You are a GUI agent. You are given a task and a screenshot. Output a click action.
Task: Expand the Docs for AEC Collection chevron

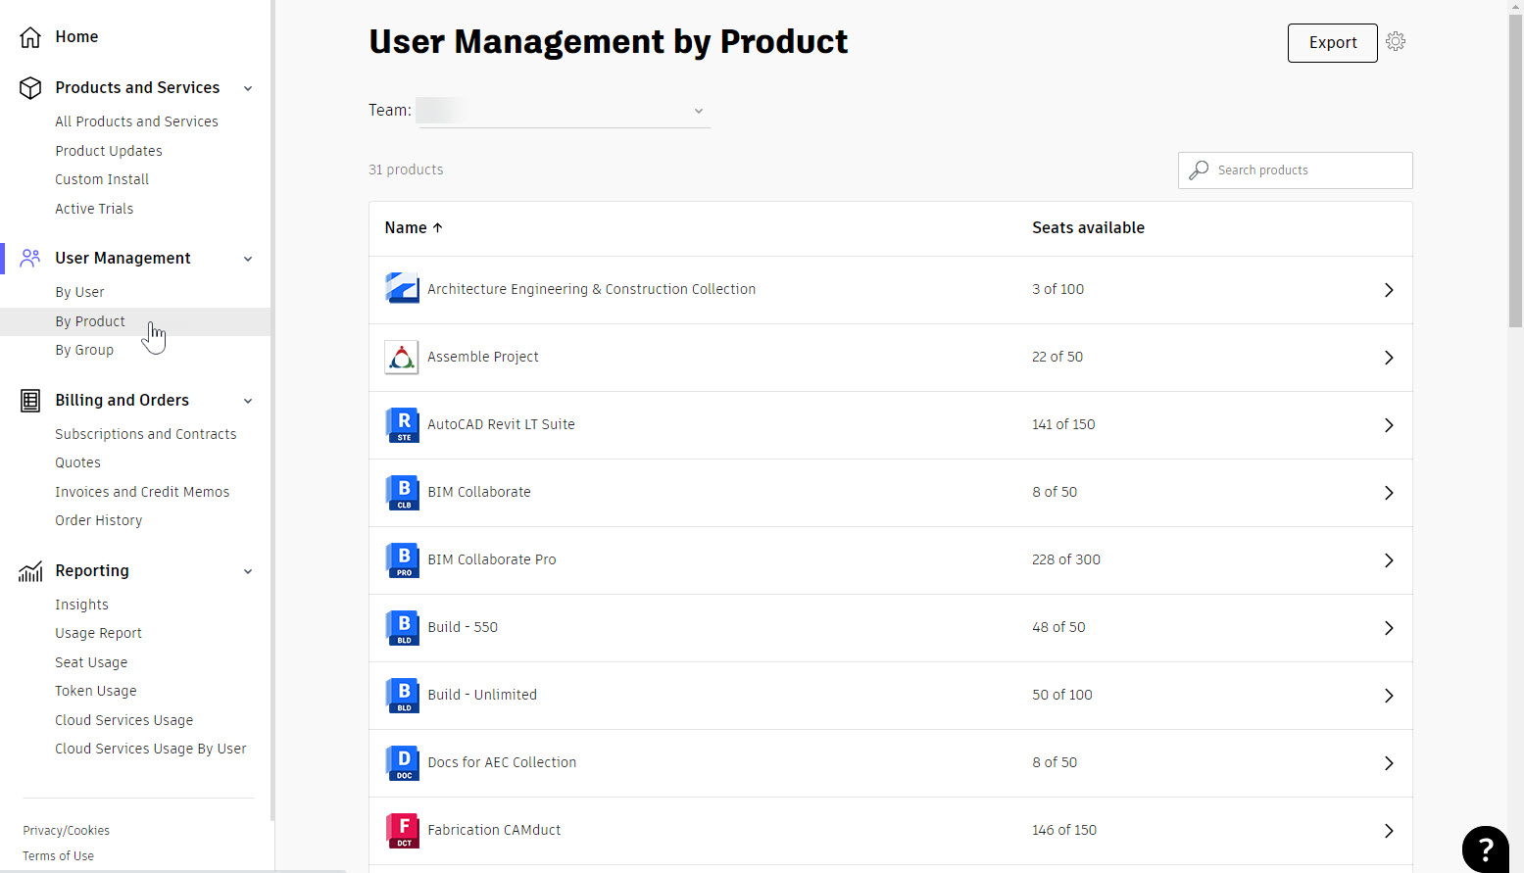tap(1389, 763)
